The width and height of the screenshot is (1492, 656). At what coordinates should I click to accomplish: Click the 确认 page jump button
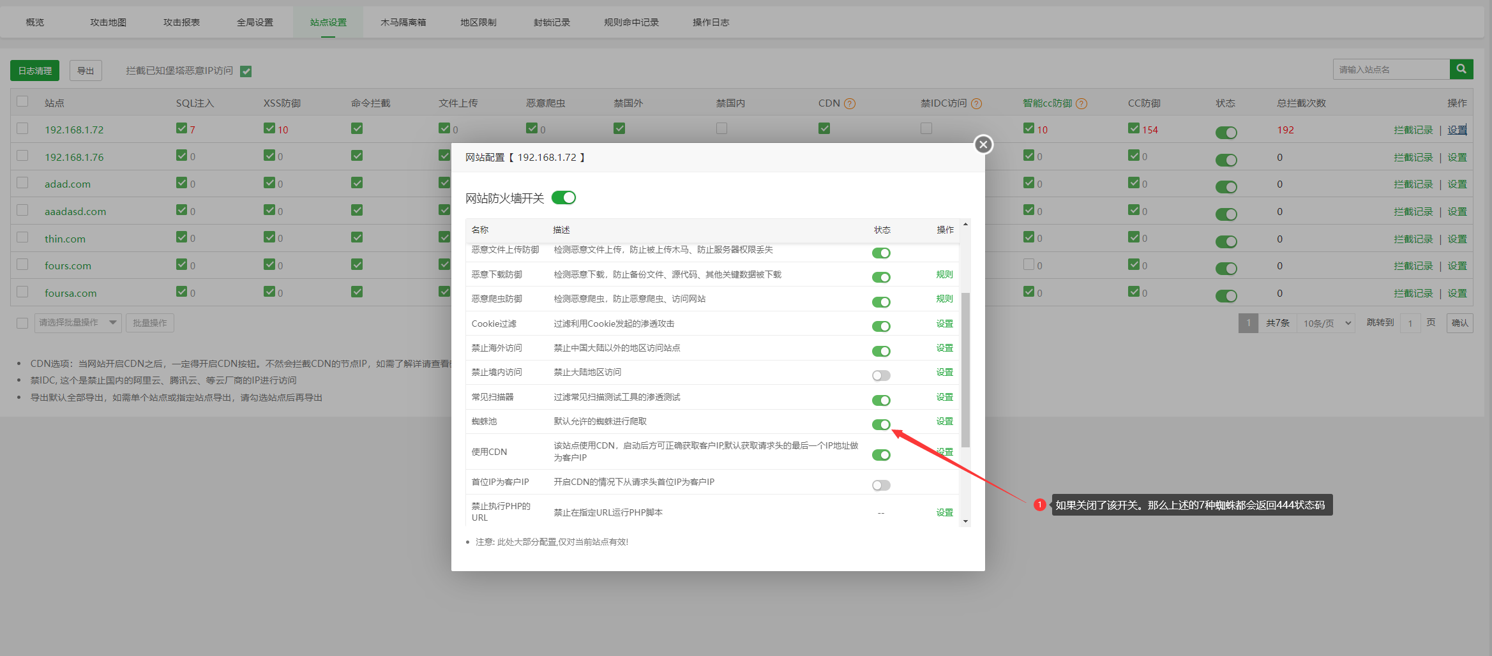point(1460,323)
